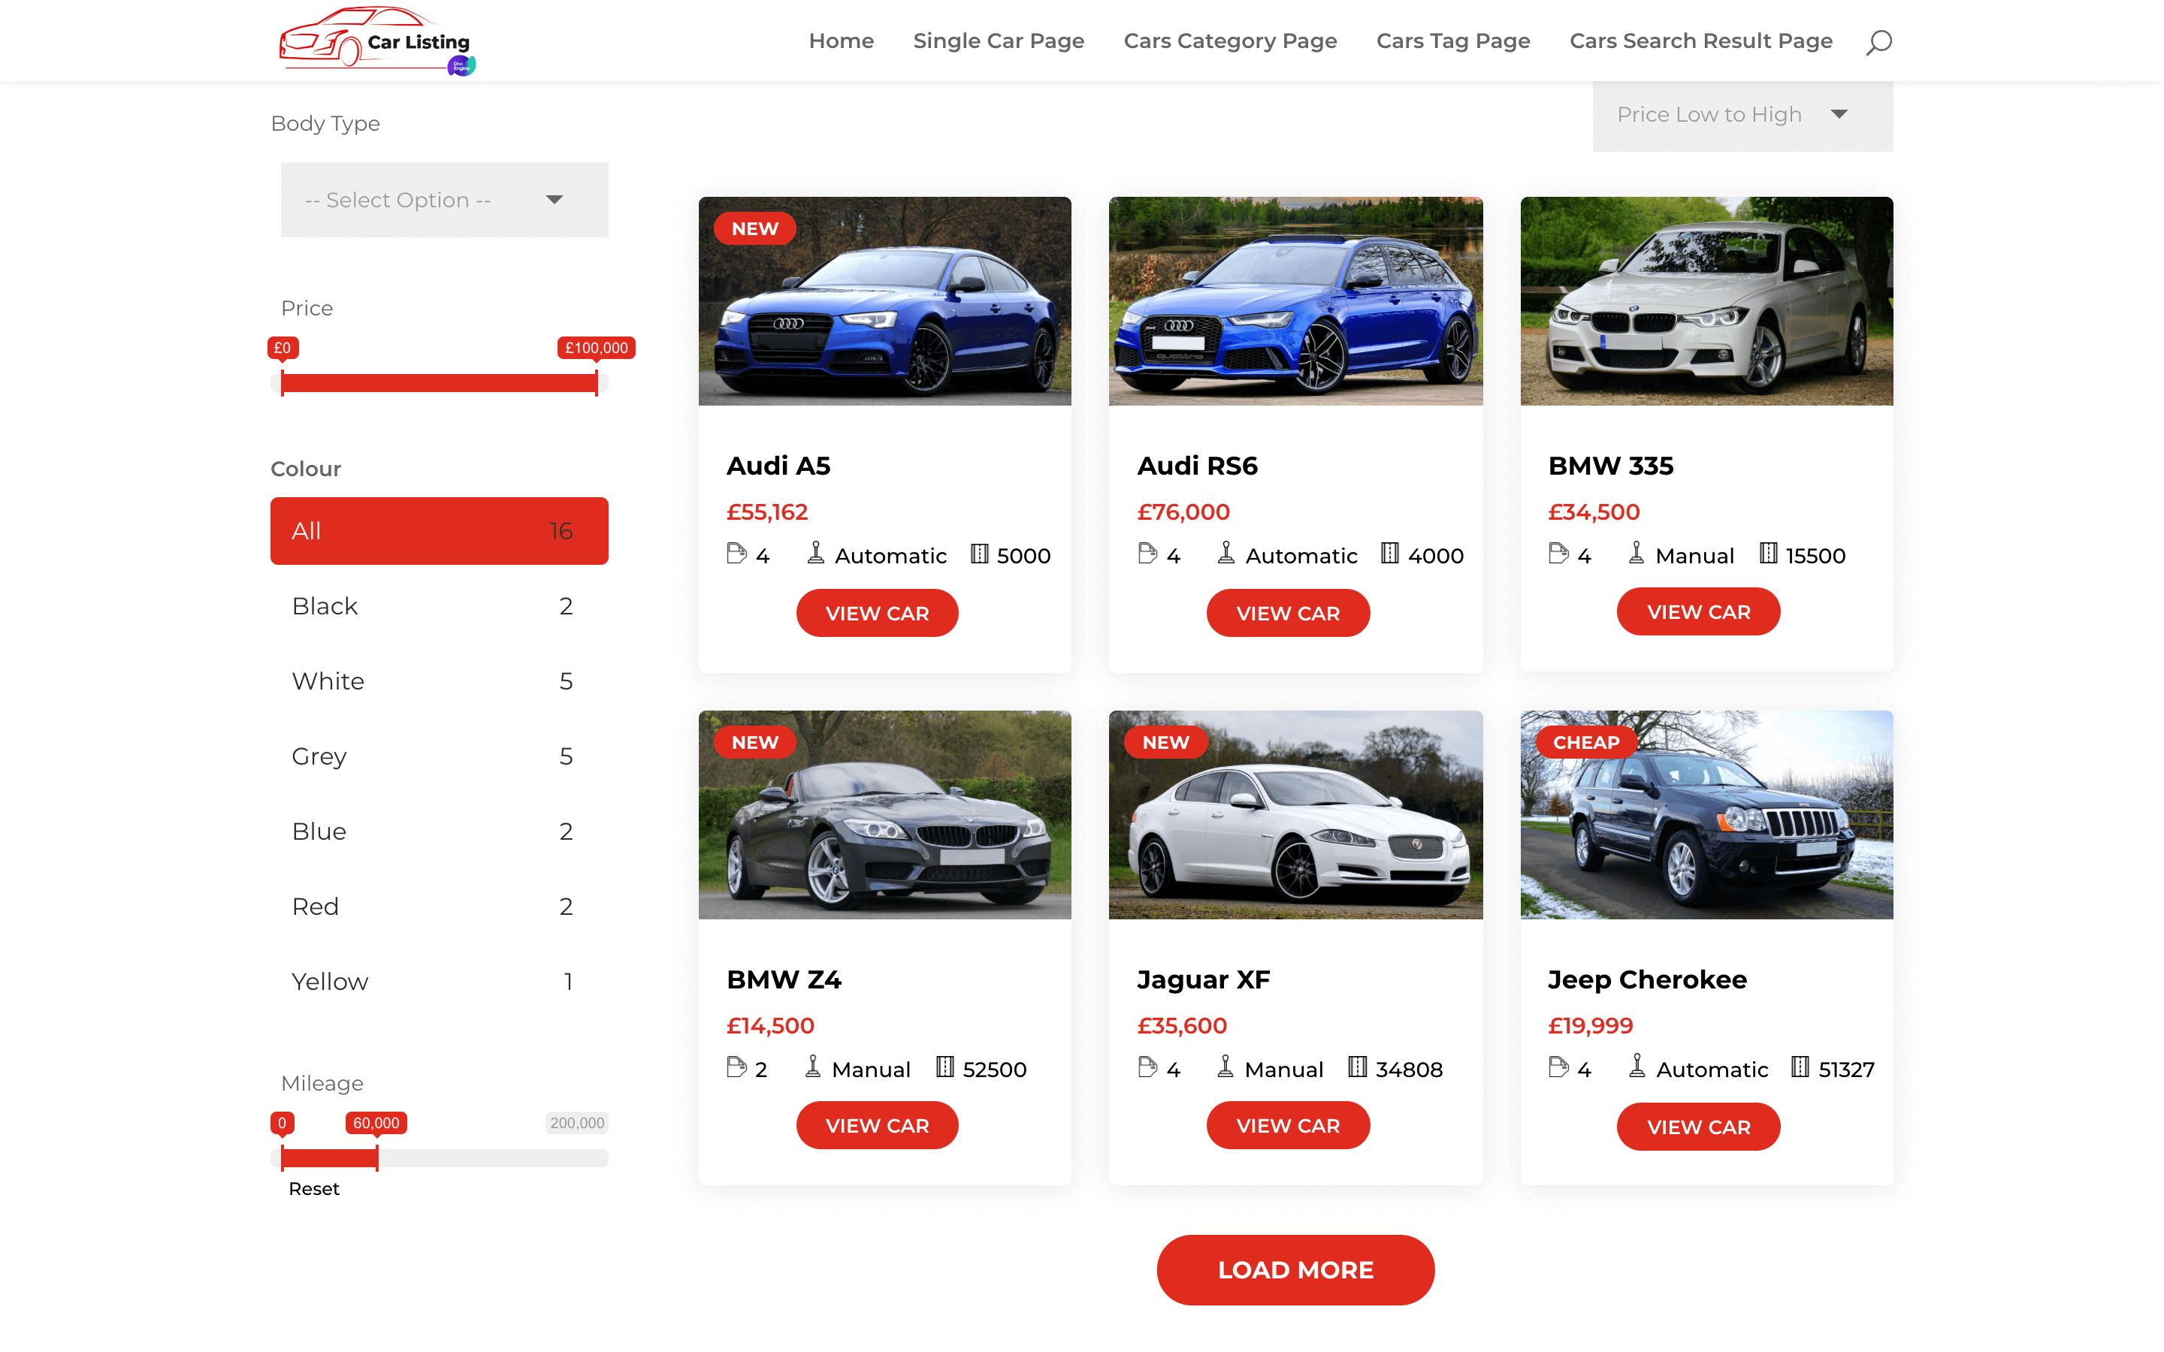Open the Body Type Select Option dropdown
Viewport: 2164px width, 1352px height.
pyautogui.click(x=444, y=199)
